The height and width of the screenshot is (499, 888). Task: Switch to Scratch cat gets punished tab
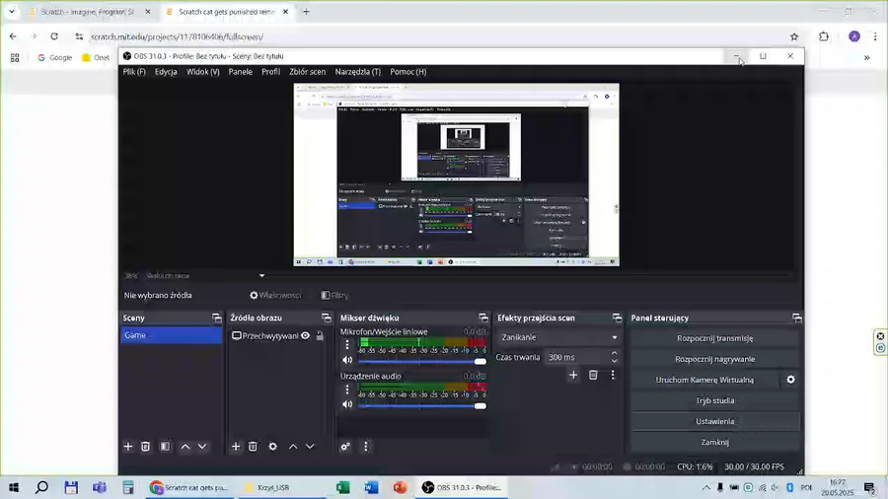click(x=227, y=11)
